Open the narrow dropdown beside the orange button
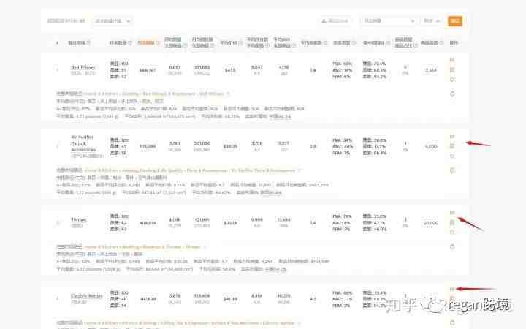This screenshot has height=329, width=526. pyautogui.click(x=432, y=20)
